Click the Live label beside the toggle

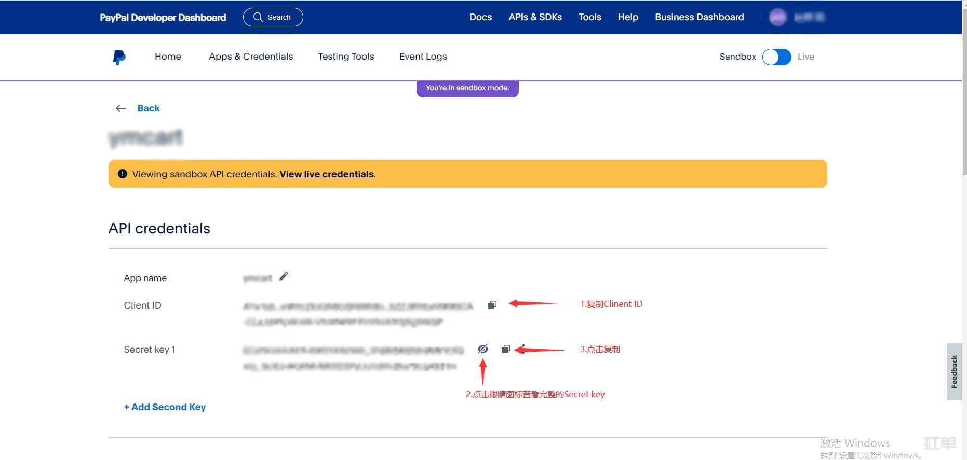coord(806,57)
